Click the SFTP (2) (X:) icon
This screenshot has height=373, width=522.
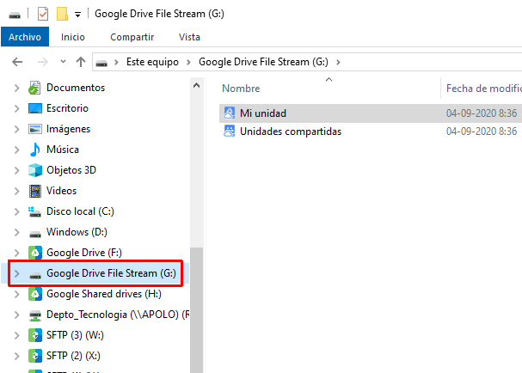coord(35,356)
